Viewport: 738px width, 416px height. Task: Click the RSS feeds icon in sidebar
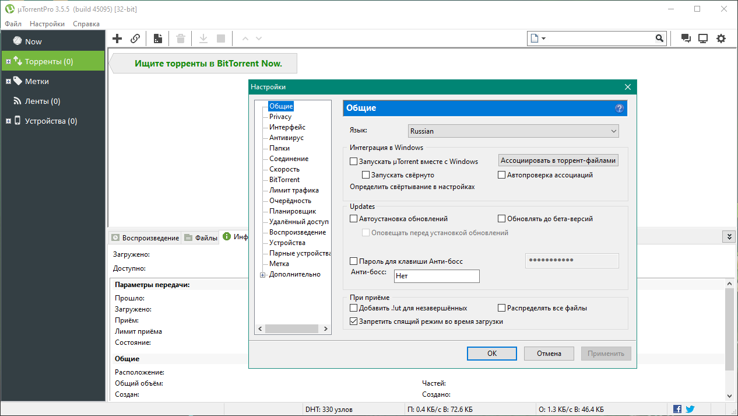(17, 101)
